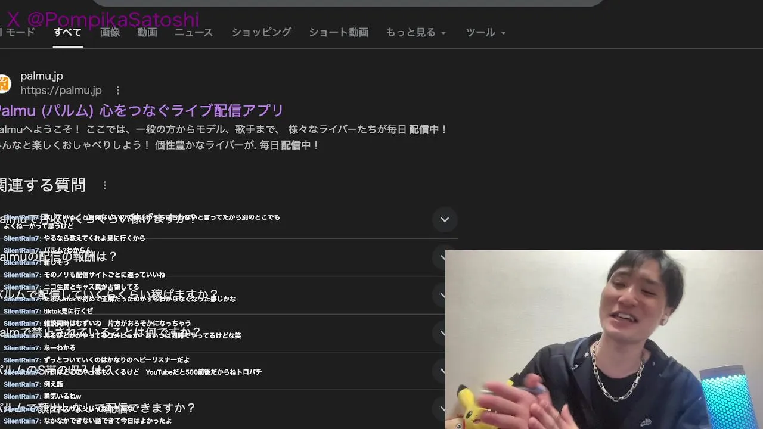This screenshot has width=763, height=429.
Task: Select the すべて search tab
Action: click(x=67, y=33)
